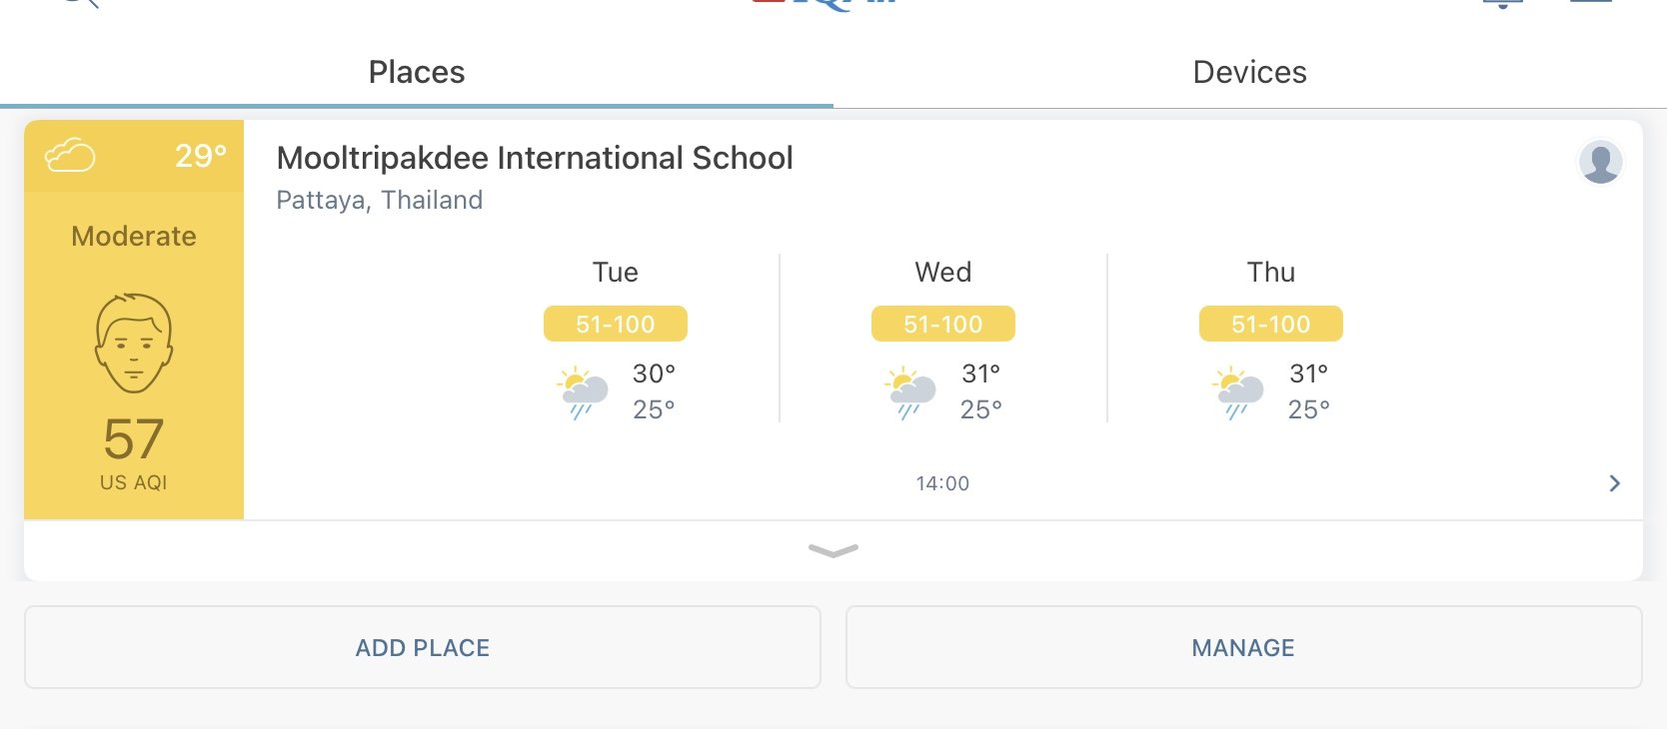Click Tuesday's yellow 51-100 AQI badge
The height and width of the screenshot is (729, 1667).
tap(616, 324)
